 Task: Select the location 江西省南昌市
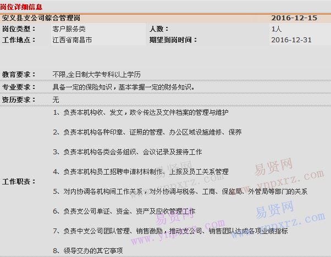coord(72,40)
